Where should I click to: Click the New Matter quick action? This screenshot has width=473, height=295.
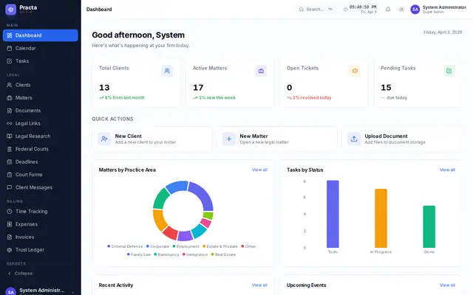click(277, 139)
